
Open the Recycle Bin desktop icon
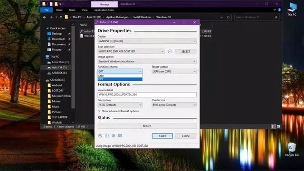pyautogui.click(x=292, y=149)
